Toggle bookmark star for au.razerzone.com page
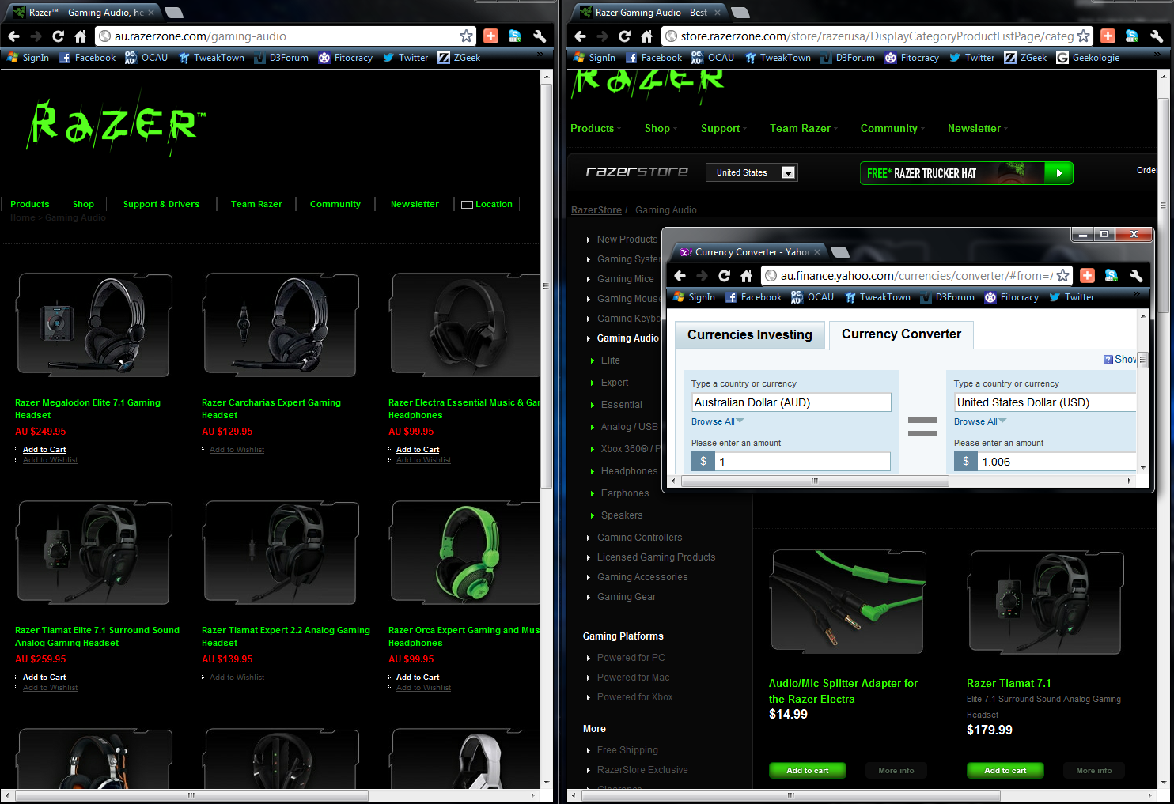This screenshot has width=1174, height=804. (466, 36)
